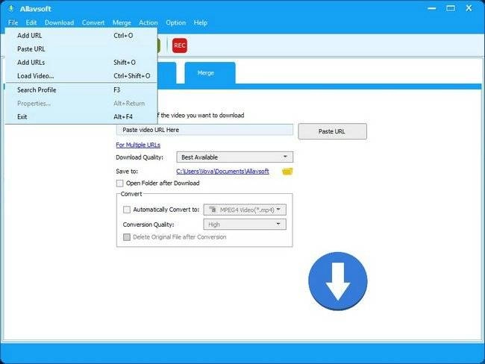Open the Download menu
Screen dimensions: 485x364
[x=59, y=22]
